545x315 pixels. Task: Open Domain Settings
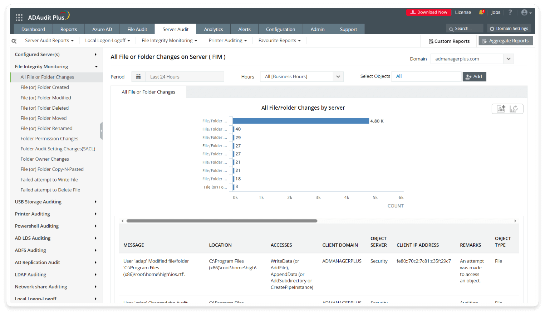(509, 29)
